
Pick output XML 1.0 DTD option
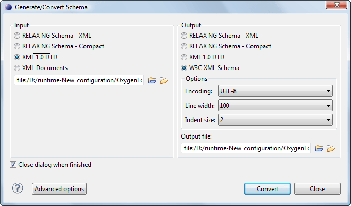pyautogui.click(x=185, y=57)
